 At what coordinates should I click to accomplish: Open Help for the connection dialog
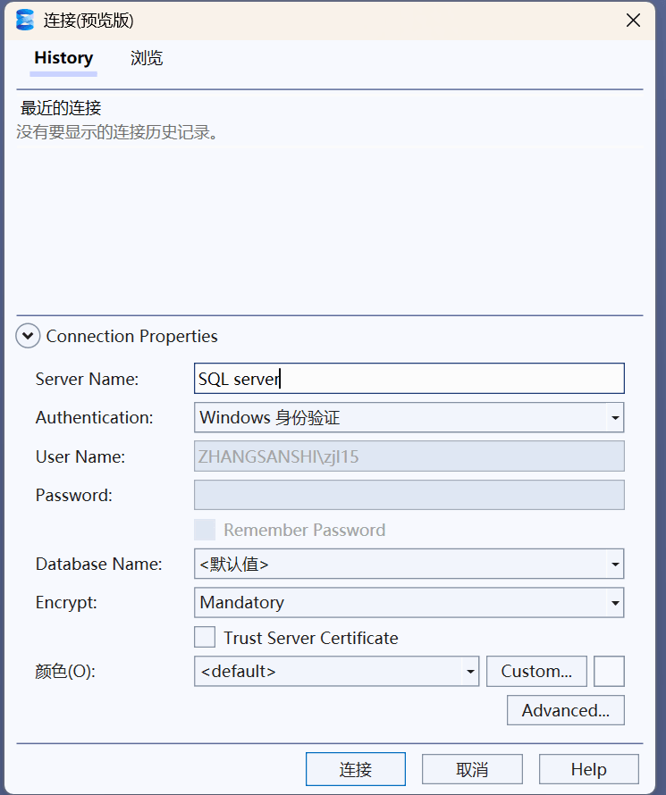point(589,769)
